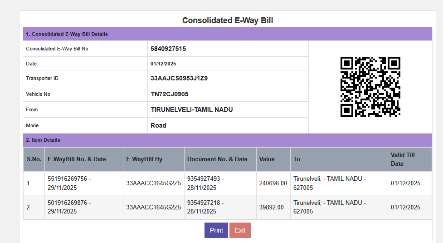This screenshot has width=443, height=243.
Task: Select the Consolidated E-Way Bill number 5840927515
Action: click(168, 49)
